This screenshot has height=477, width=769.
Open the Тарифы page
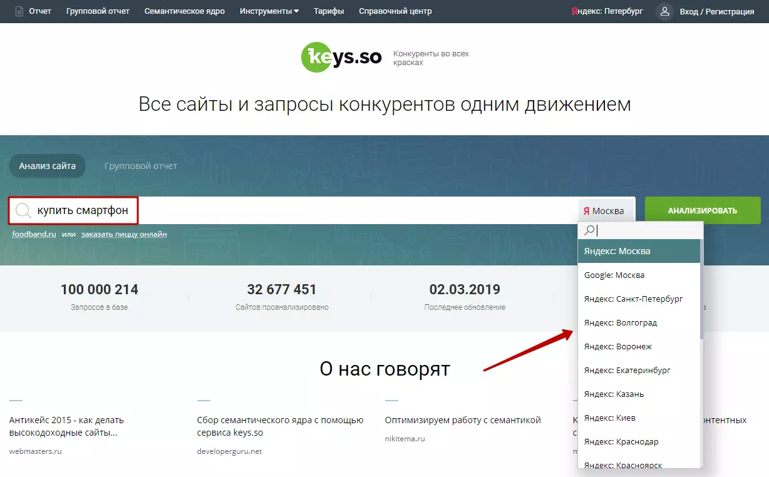pos(329,11)
